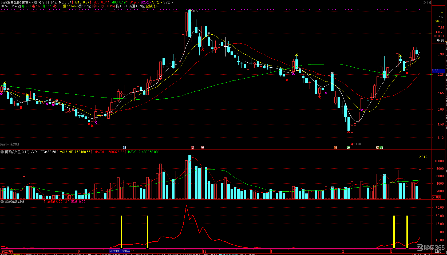This screenshot has height=255, width=447.
Task: Click the 8.50 highest price label
Action: [196, 11]
